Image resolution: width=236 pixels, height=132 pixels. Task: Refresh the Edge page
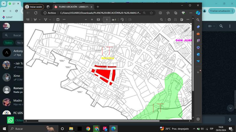click(x=36, y=13)
